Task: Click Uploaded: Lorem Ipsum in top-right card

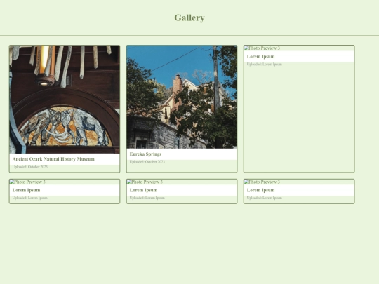Action: pos(265,65)
